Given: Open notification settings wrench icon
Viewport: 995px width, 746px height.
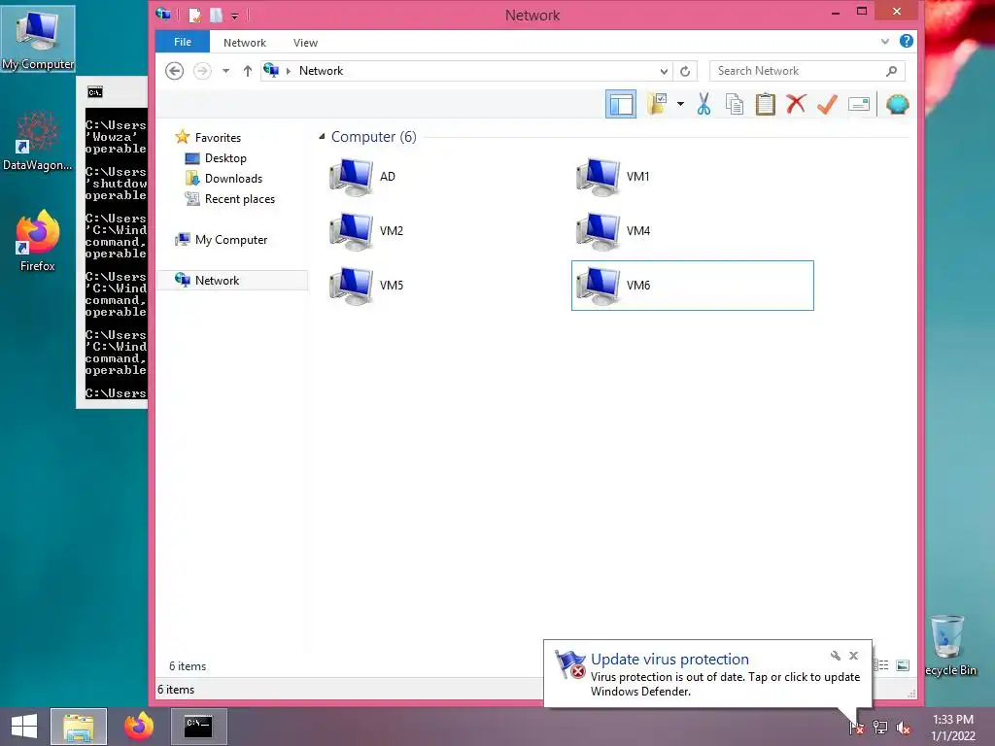Looking at the screenshot, I should pyautogui.click(x=835, y=656).
